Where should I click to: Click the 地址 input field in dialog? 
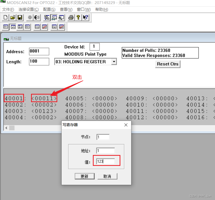pos(105,151)
